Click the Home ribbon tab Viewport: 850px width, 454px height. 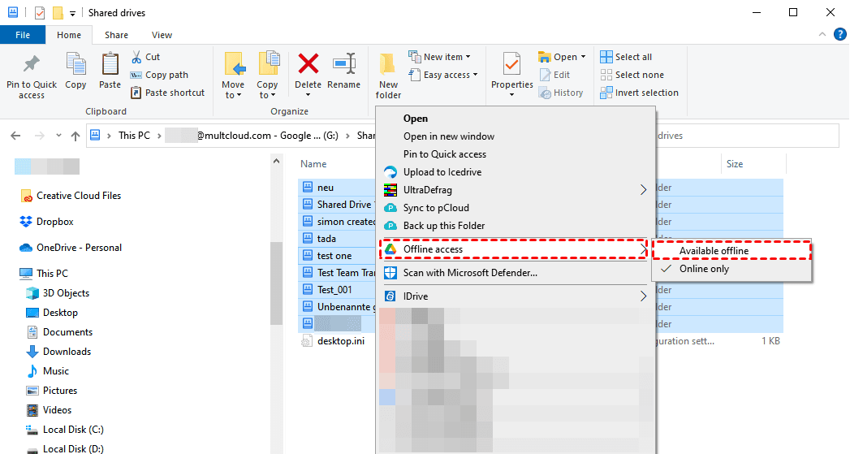69,35
